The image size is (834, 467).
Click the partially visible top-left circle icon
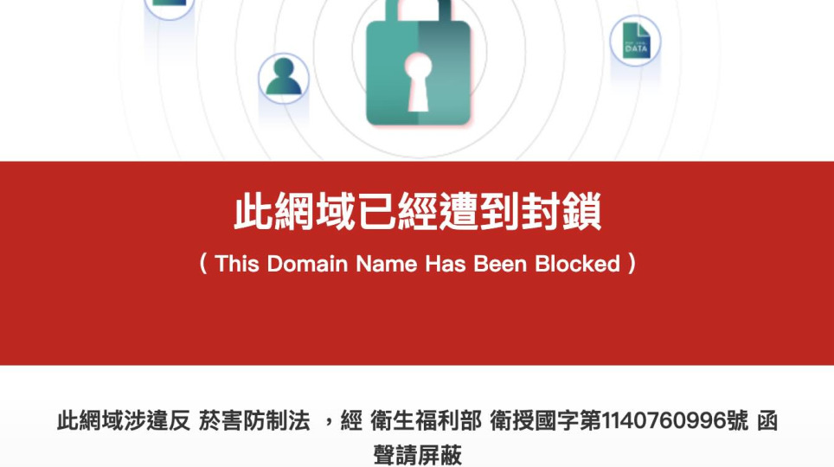(x=170, y=9)
